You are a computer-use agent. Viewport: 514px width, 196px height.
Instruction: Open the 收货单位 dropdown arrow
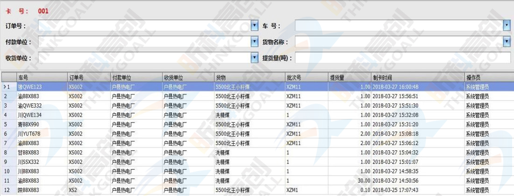[x=255, y=58]
